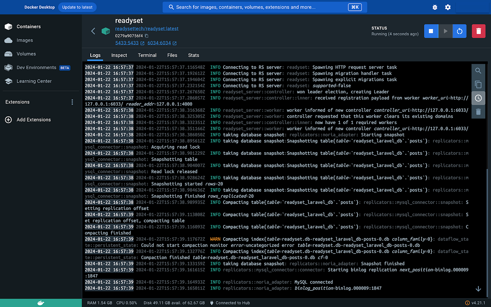
Task: Clear the container logs
Action: click(x=478, y=112)
